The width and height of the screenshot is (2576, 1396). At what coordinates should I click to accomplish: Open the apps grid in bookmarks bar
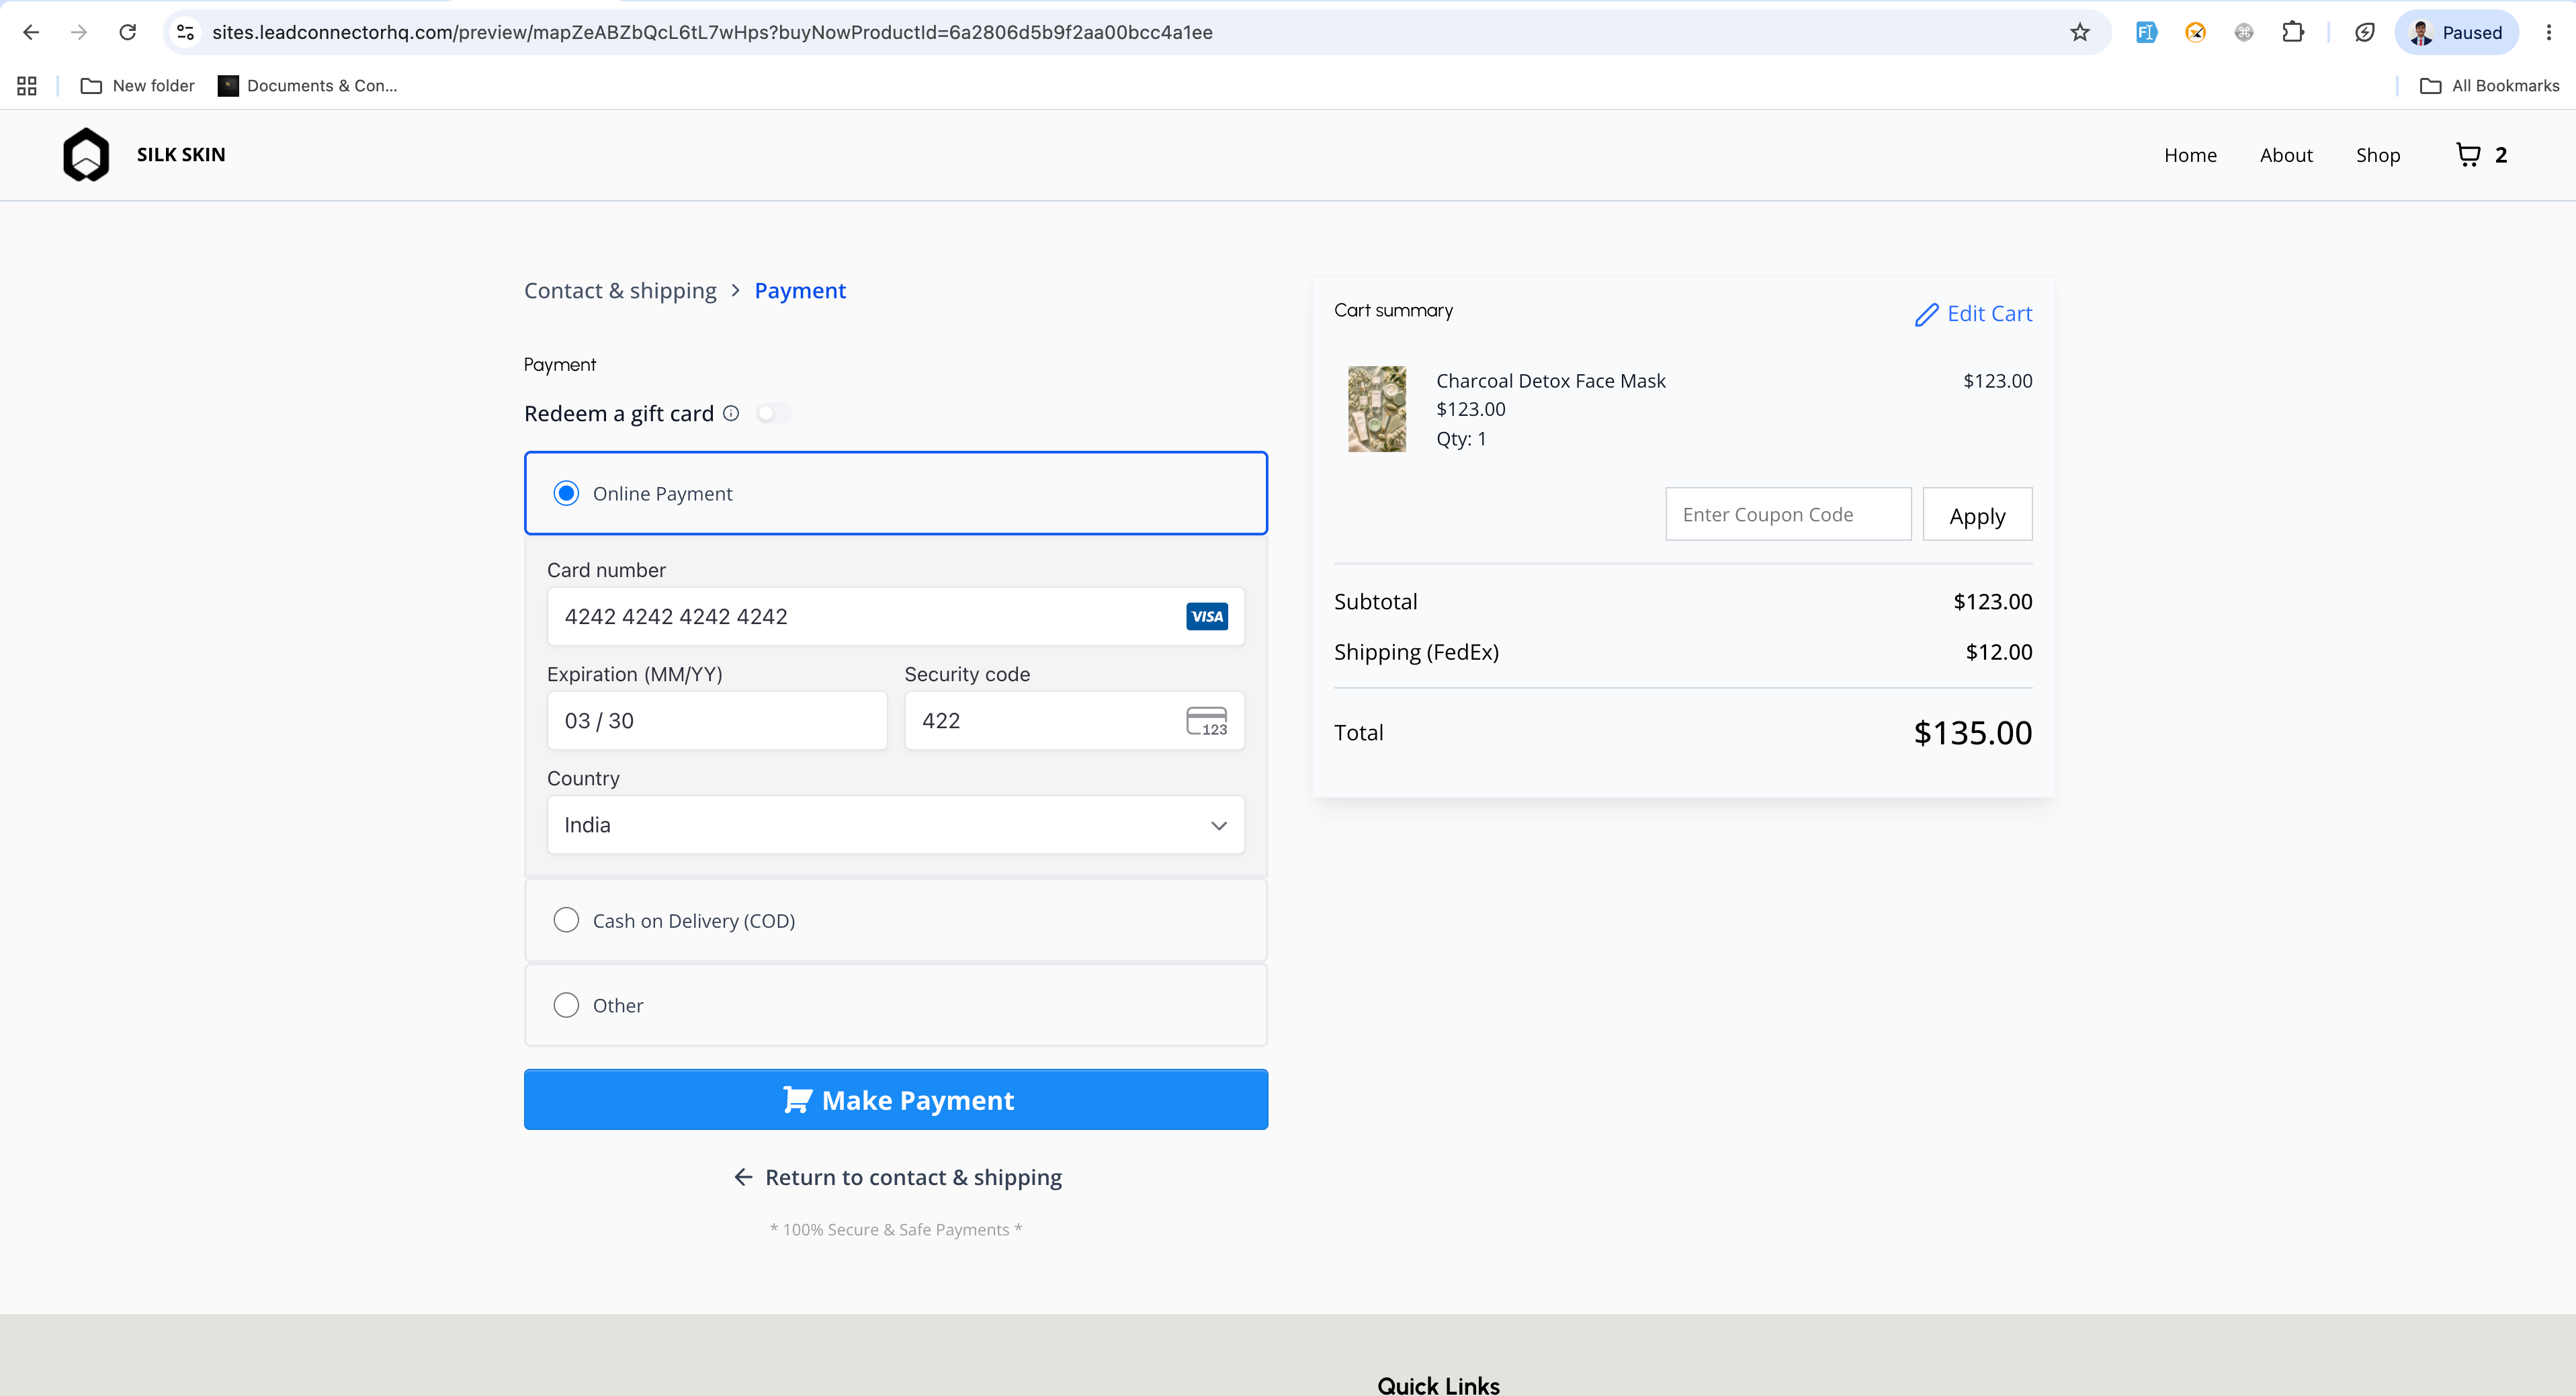point(27,86)
